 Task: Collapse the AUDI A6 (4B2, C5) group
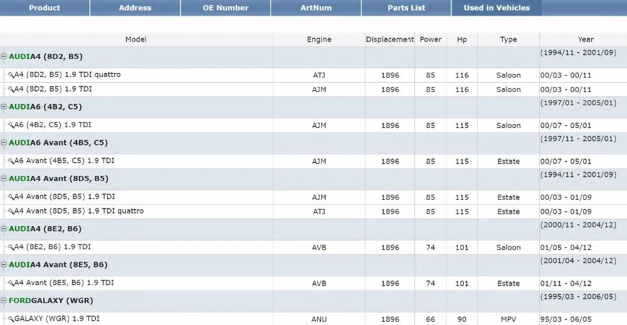coord(4,106)
